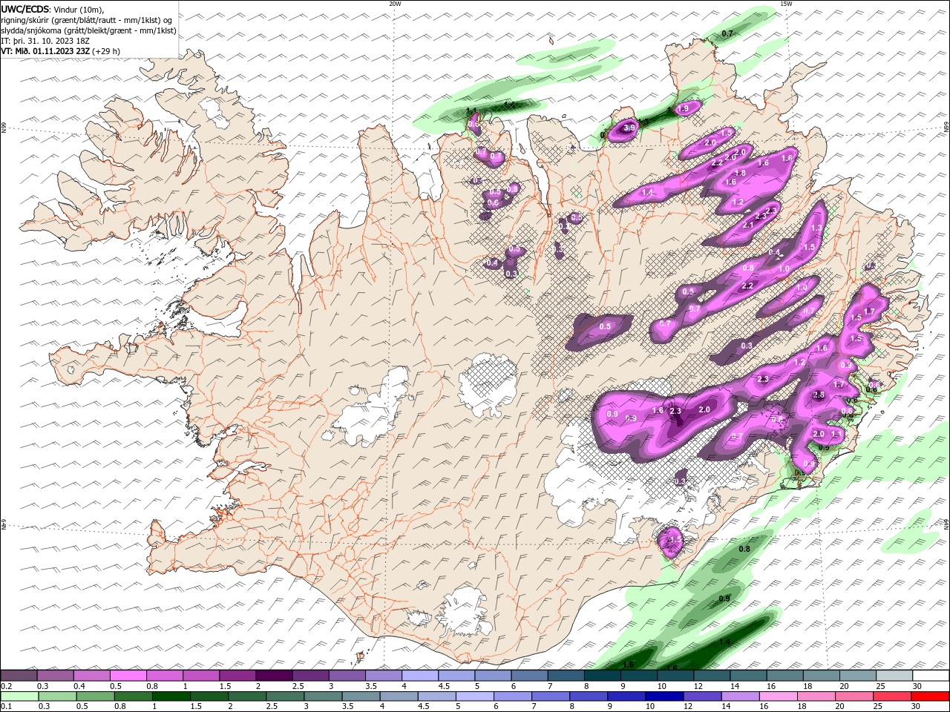Viewport: 950px width, 712px height.
Task: Pick the bright pink snow swatch at 0.5
Action: pos(128,675)
